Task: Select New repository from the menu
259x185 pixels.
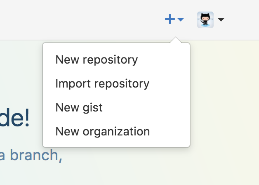Action: tap(116, 60)
